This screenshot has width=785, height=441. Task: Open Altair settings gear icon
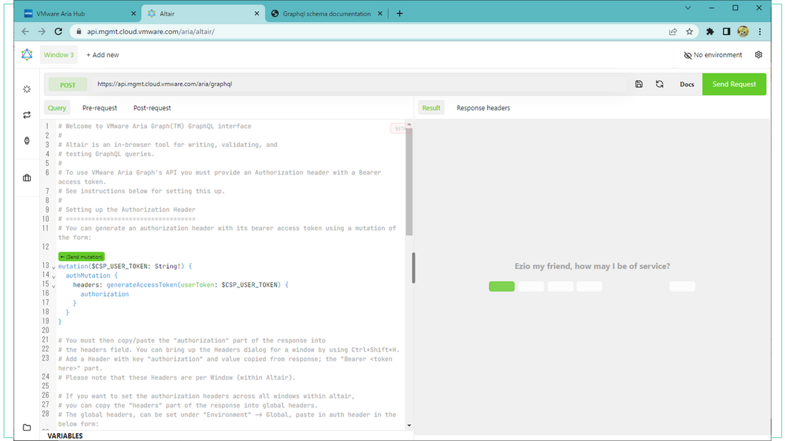759,55
